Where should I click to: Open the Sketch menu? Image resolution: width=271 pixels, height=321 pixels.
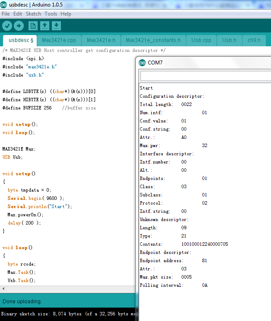click(33, 14)
